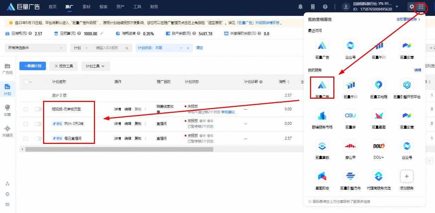Viewport: 435px width, 213px height.
Task: Open 全部营销服务 link
Action: pyautogui.click(x=409, y=19)
